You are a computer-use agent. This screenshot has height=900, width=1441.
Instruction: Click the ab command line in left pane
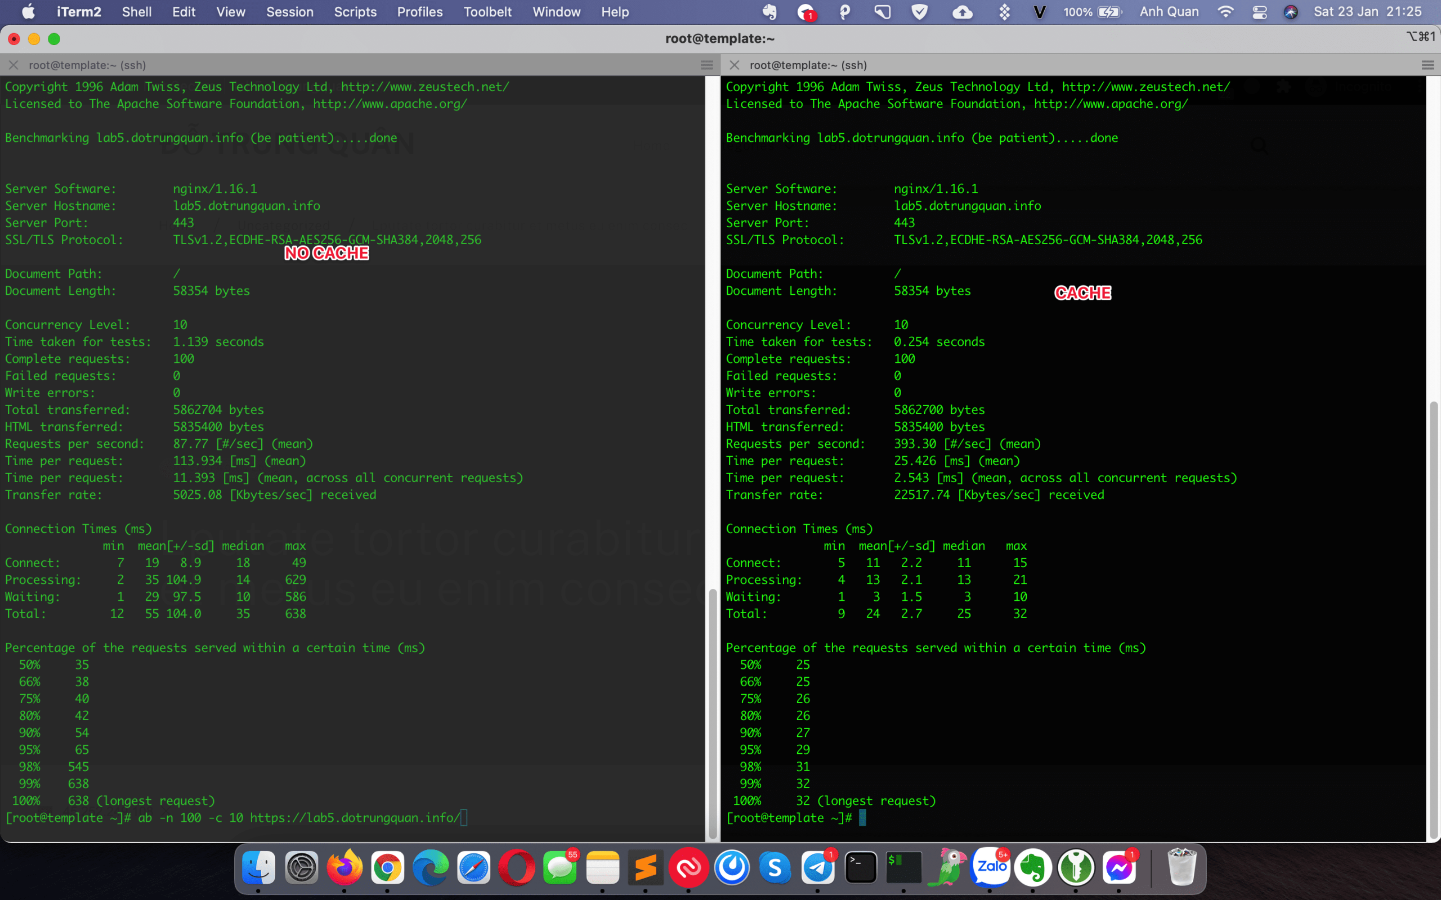click(x=298, y=818)
